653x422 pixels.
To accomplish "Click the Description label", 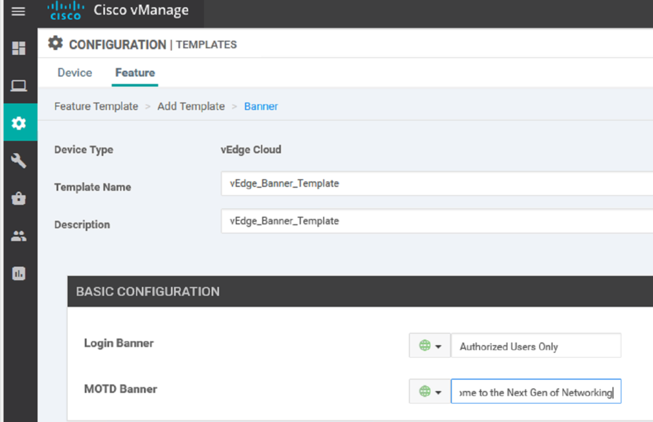I will tap(82, 224).
